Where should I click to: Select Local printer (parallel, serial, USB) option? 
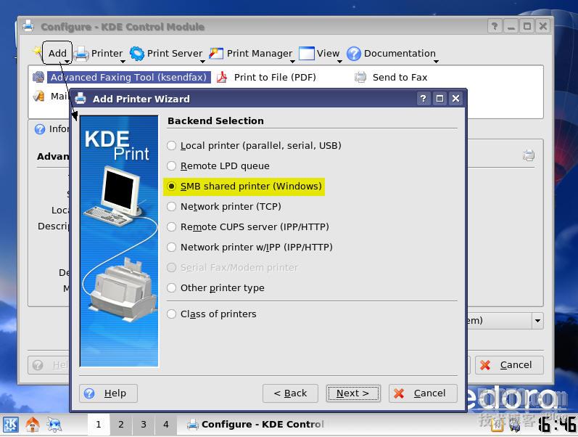[x=254, y=146]
